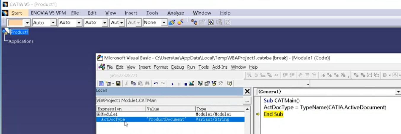Viewport: 401px width, 134px height.
Task: Click the Sub CATMain() code line
Action: pyautogui.click(x=282, y=101)
